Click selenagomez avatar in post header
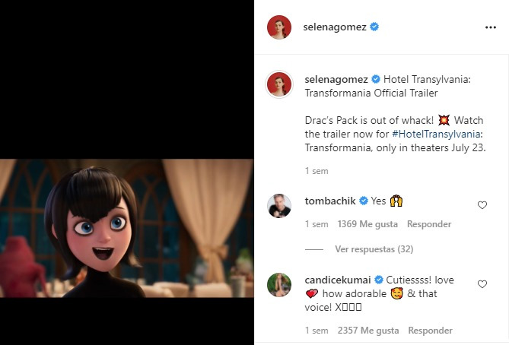The image size is (509, 345). (279, 27)
